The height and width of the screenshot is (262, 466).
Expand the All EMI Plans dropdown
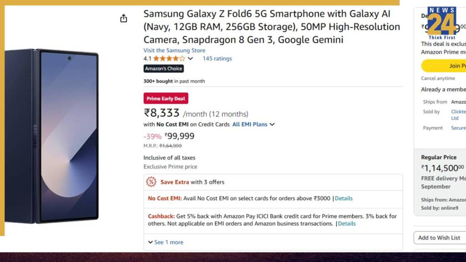(253, 124)
